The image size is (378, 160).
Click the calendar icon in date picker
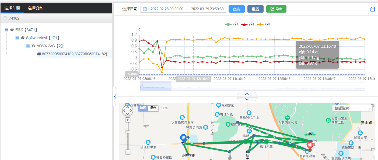145,9
